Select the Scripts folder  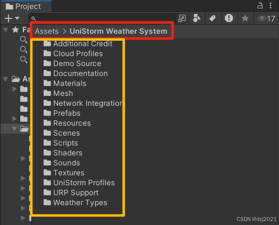[x=61, y=143]
